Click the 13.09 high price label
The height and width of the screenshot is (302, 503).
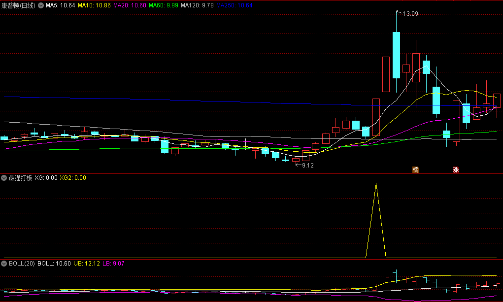pos(410,14)
